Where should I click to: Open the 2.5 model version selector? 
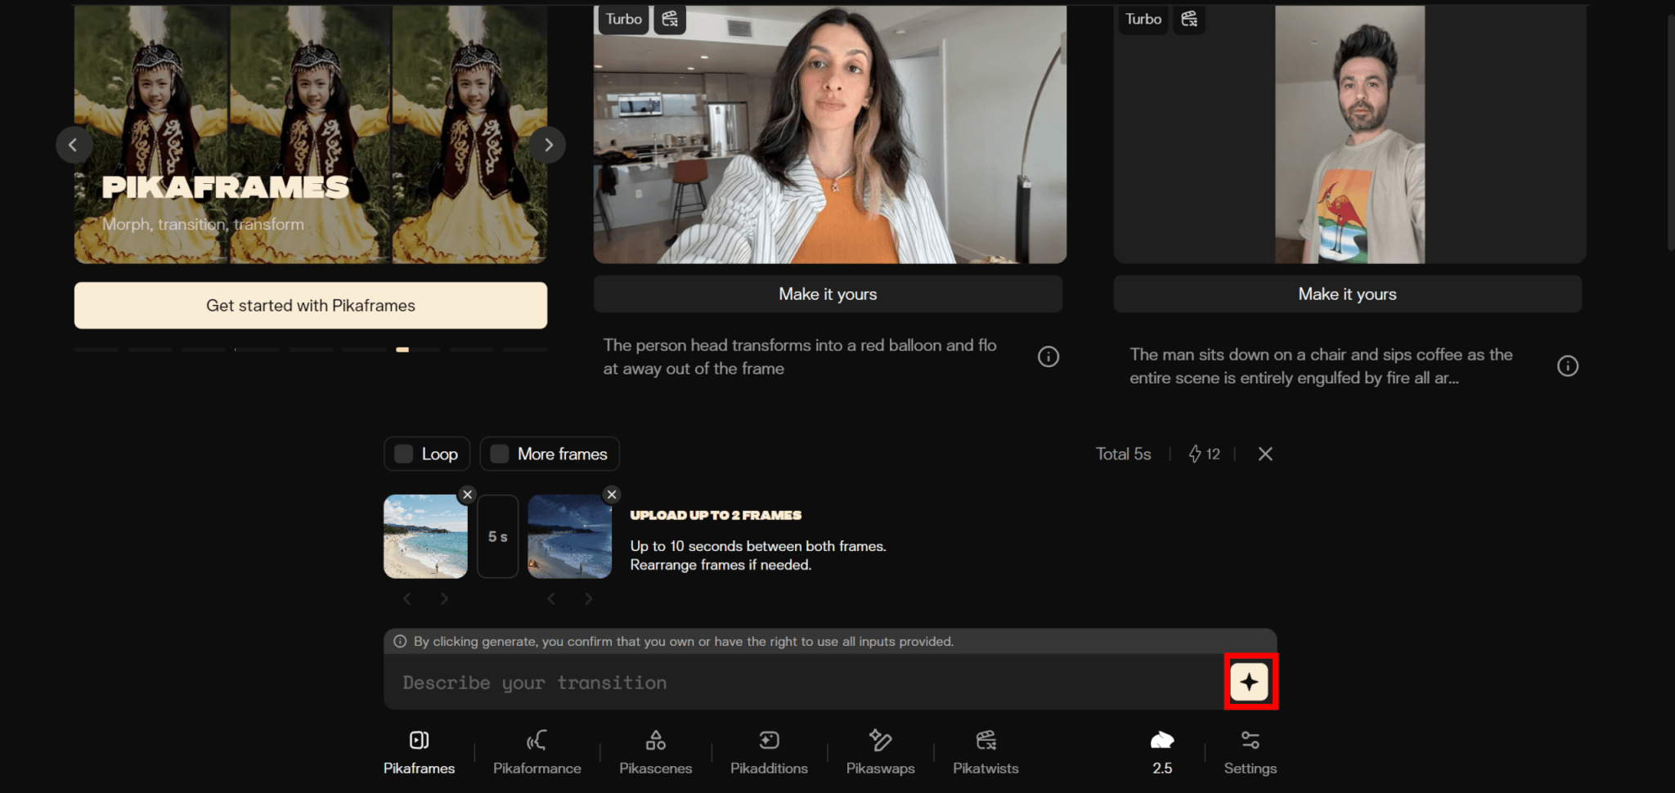[1161, 752]
